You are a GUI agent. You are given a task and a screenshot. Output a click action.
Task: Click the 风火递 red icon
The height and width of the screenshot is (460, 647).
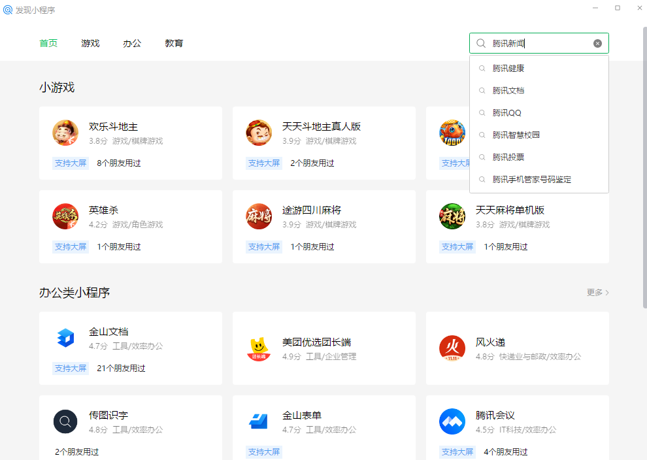(x=452, y=348)
